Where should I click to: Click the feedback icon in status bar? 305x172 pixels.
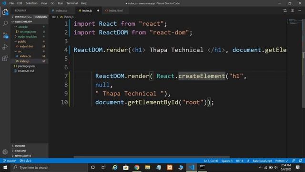pyautogui.click(x=294, y=161)
